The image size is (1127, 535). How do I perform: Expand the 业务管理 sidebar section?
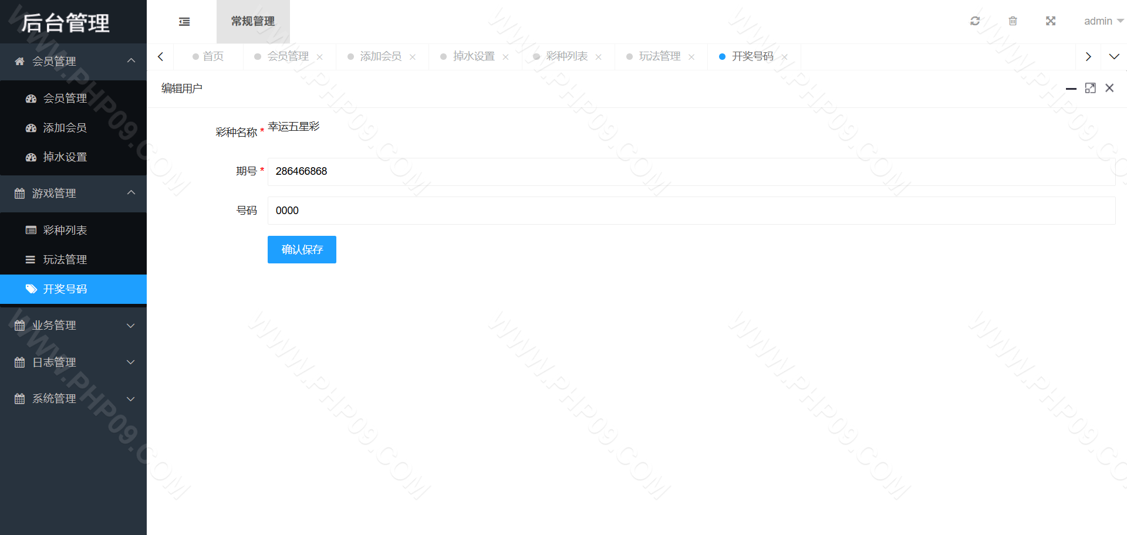pyautogui.click(x=73, y=326)
